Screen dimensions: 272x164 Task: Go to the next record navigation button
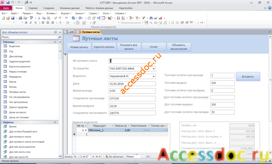point(93,157)
